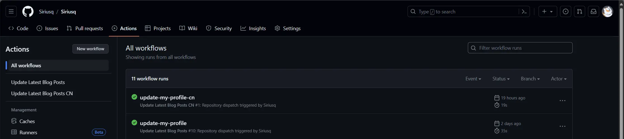This screenshot has width=624, height=139.
Task: Open the update-my-profile-cn workflow run
Action: (x=167, y=97)
